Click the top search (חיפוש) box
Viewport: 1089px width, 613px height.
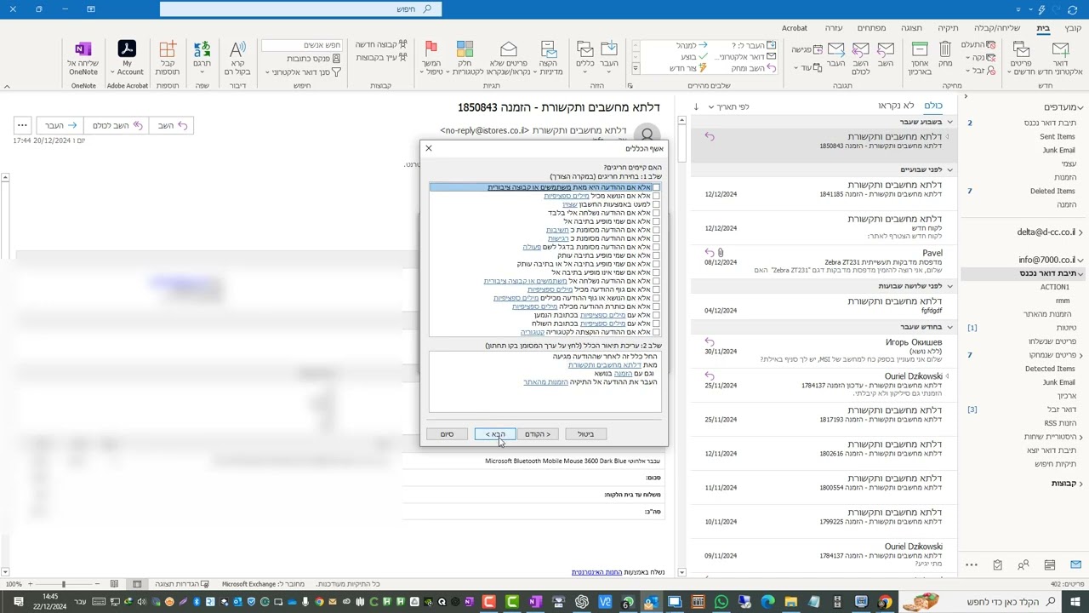[300, 9]
